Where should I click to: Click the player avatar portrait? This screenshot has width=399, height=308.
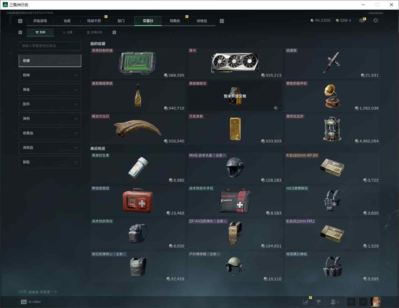tap(375, 301)
